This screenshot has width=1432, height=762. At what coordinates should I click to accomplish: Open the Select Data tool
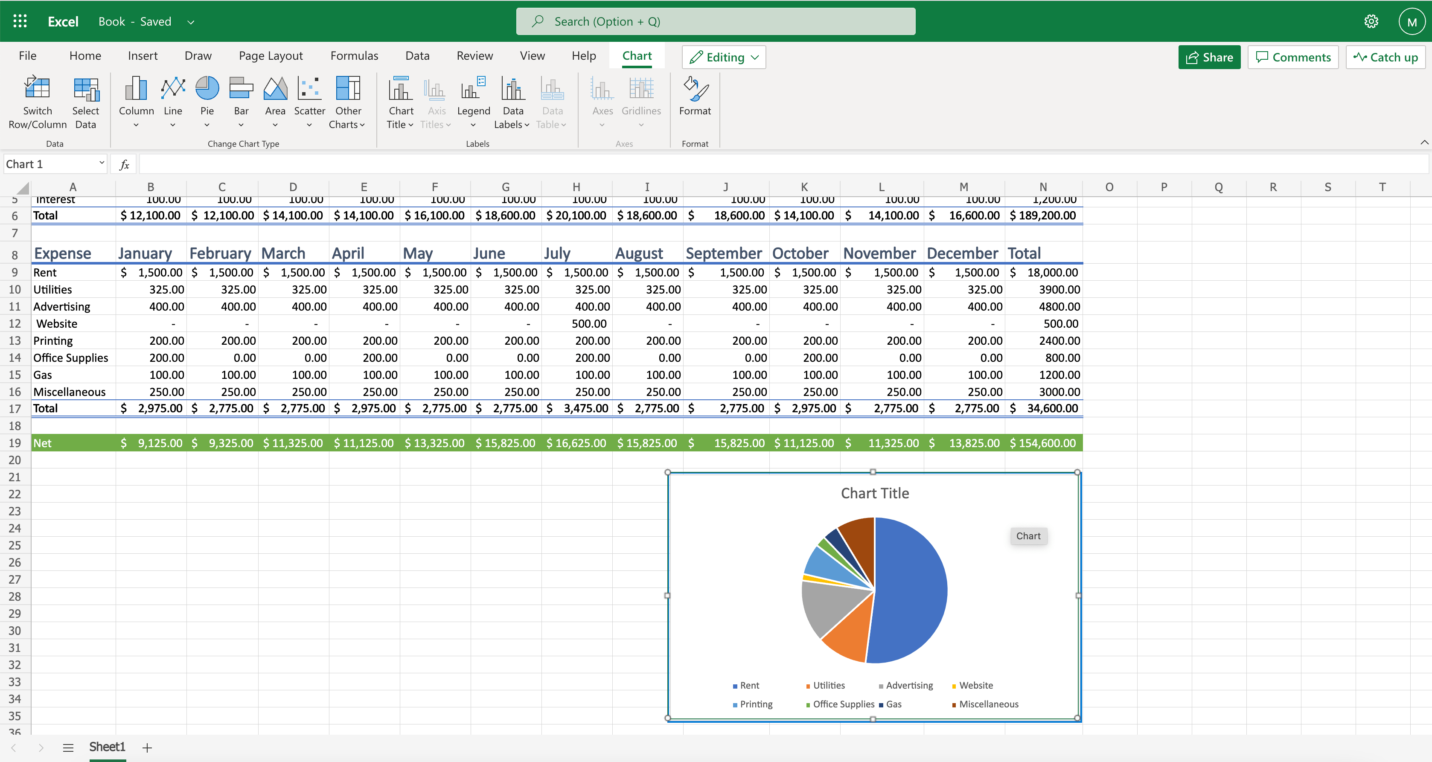[86, 89]
